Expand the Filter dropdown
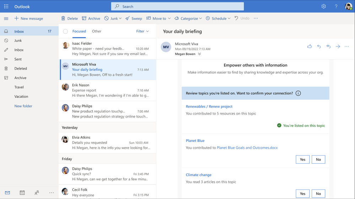Image resolution: width=355 pixels, height=199 pixels. 142,31
